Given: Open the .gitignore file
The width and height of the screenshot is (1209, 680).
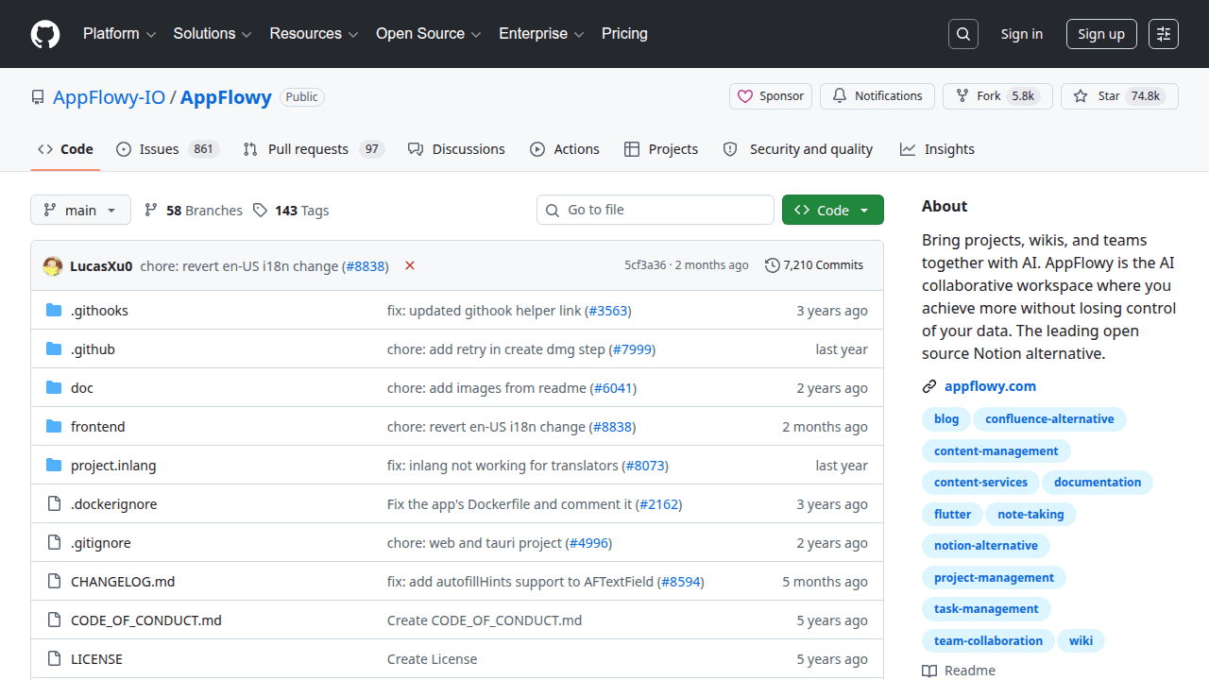Looking at the screenshot, I should click(101, 543).
